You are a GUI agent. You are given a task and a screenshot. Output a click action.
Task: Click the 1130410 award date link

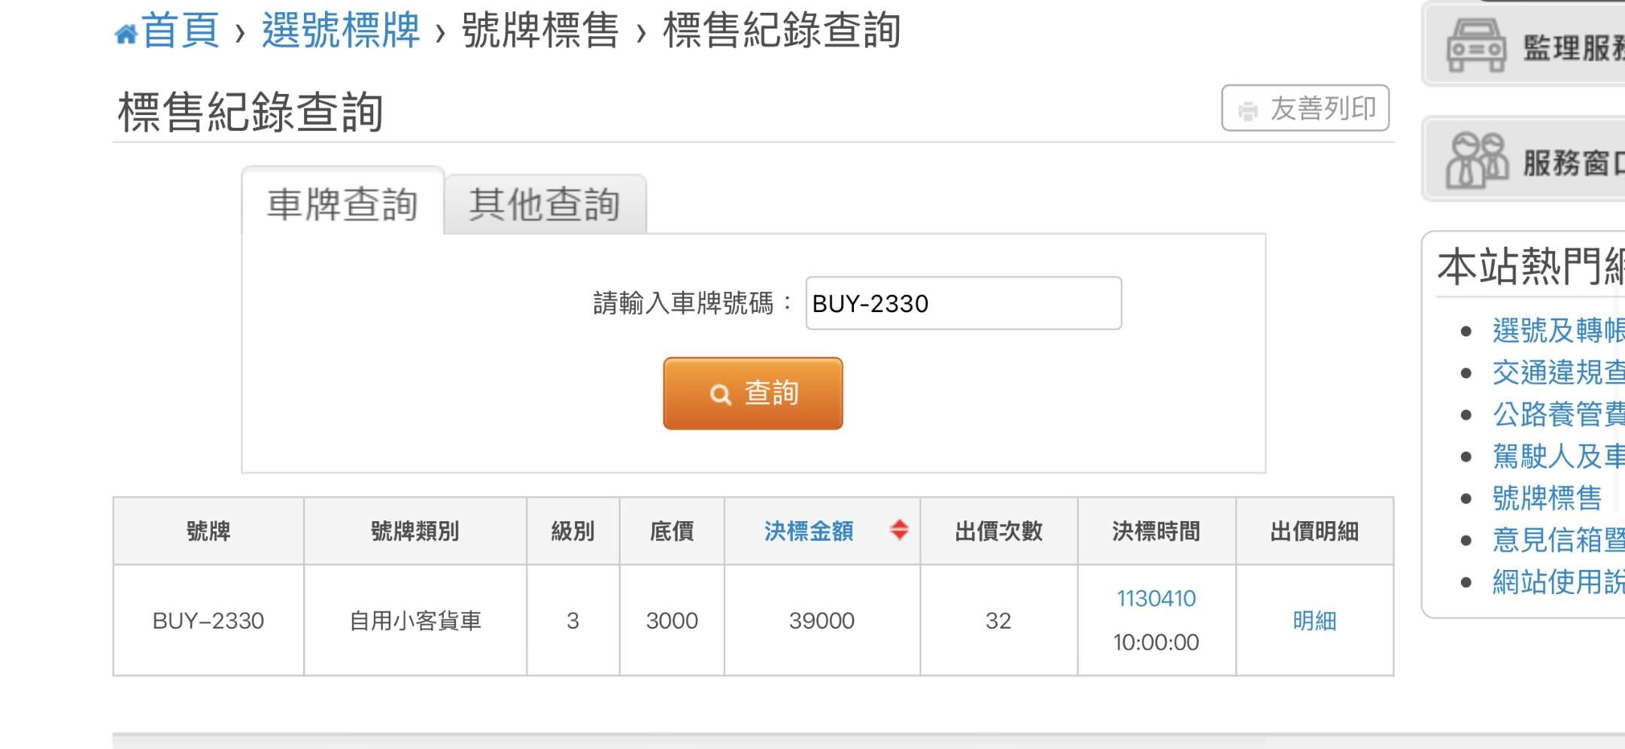1156,599
